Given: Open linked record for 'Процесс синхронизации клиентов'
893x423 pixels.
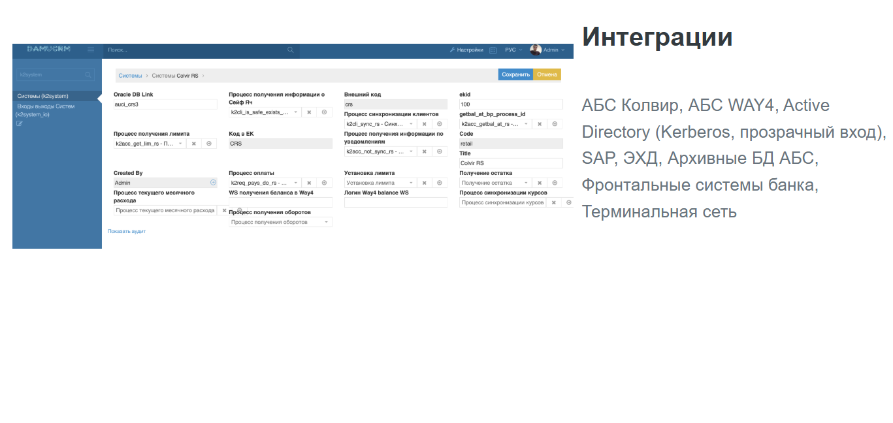Looking at the screenshot, I should click(x=440, y=124).
